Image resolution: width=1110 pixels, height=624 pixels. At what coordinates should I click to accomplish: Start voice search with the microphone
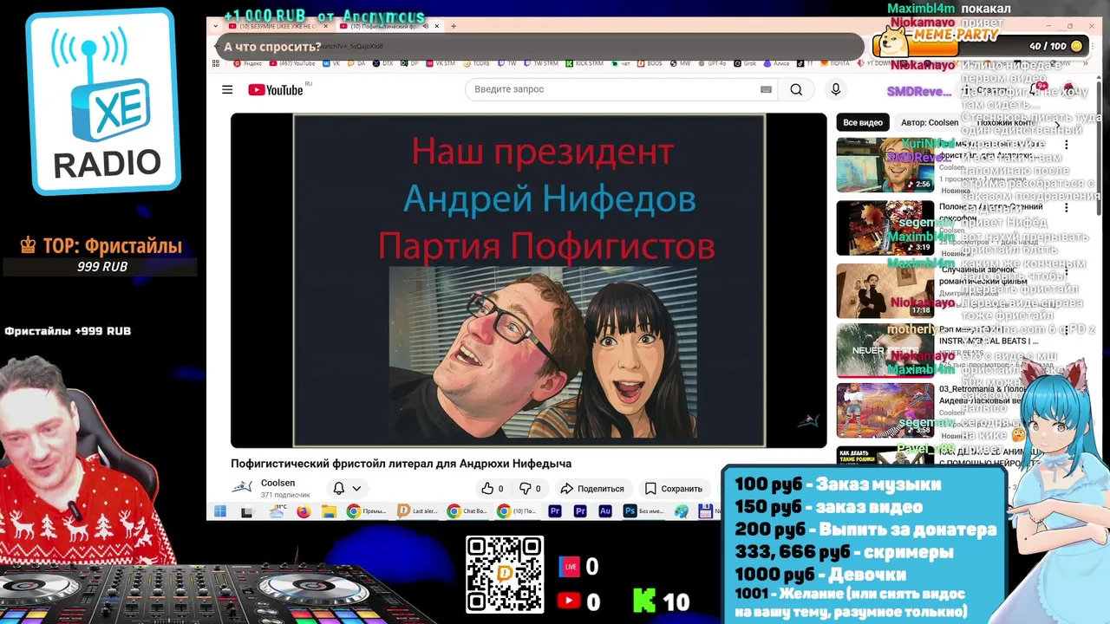836,89
